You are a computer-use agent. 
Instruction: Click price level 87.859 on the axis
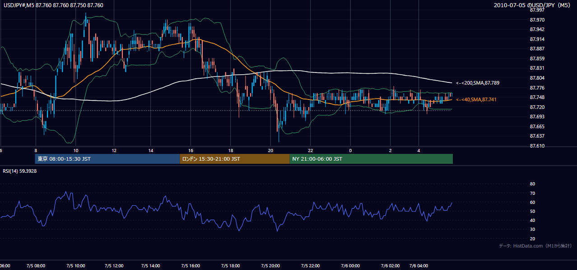click(x=536, y=58)
